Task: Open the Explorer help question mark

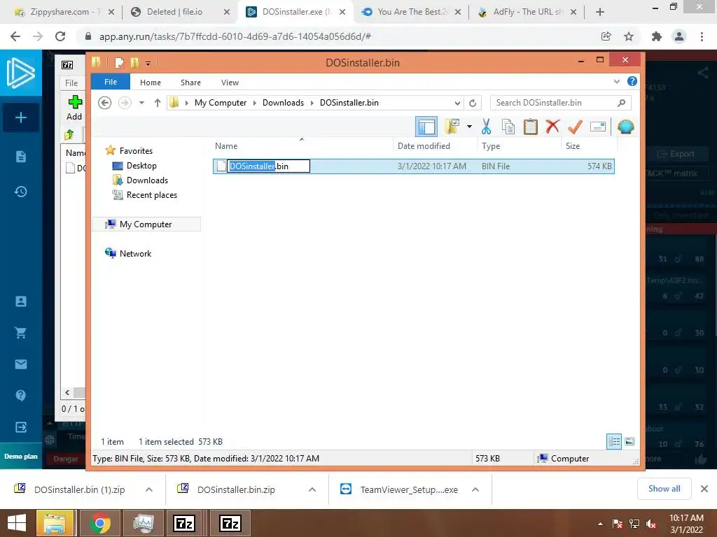Action: (x=632, y=81)
